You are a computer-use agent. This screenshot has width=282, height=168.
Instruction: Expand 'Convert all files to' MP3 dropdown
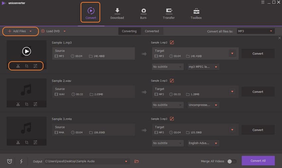tap(255, 31)
